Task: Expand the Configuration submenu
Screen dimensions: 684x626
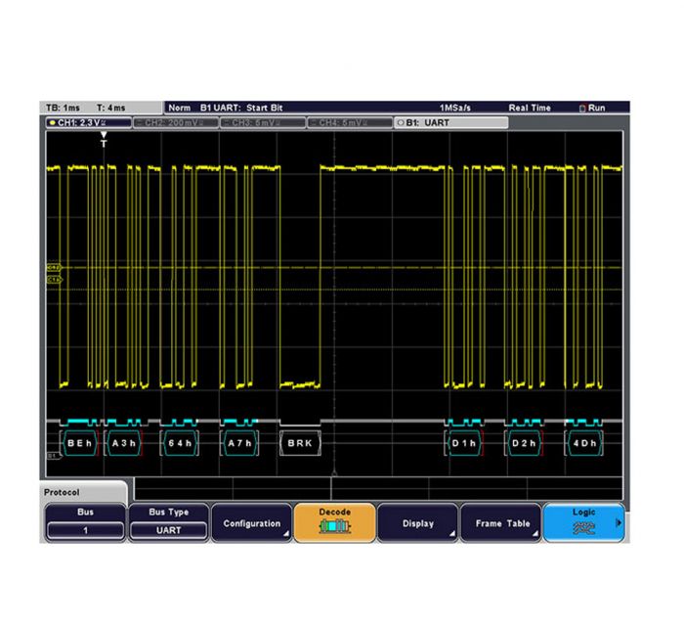Action: [x=252, y=523]
